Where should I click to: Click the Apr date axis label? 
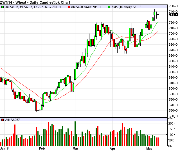(x=112, y=148)
